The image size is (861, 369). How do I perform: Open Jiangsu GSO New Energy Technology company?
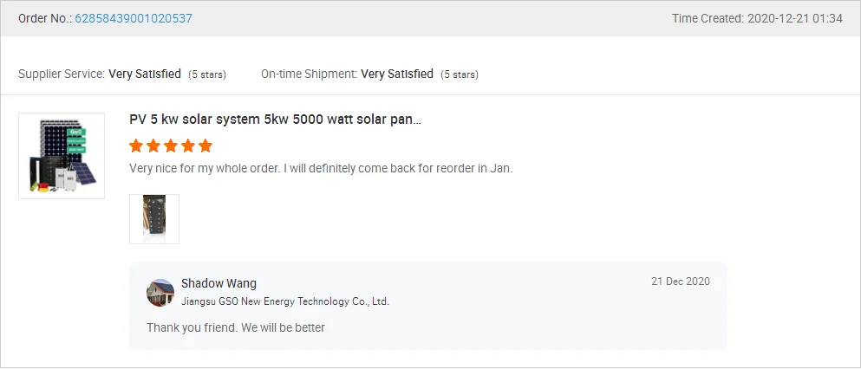[x=284, y=301]
